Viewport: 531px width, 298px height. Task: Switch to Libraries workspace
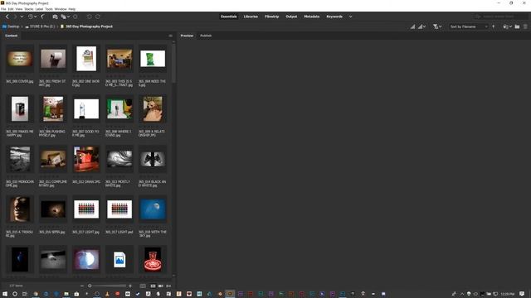tap(251, 17)
